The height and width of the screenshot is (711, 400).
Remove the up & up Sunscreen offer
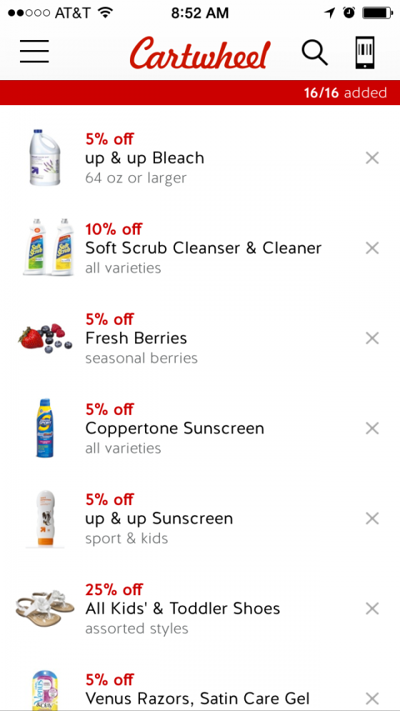coord(372,519)
